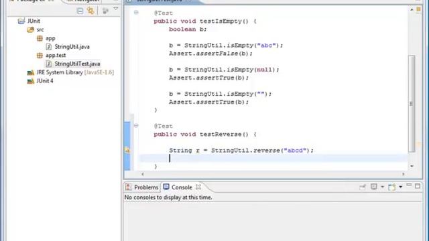Click the app.test package icon
This screenshot has height=241, width=429.
point(40,55)
